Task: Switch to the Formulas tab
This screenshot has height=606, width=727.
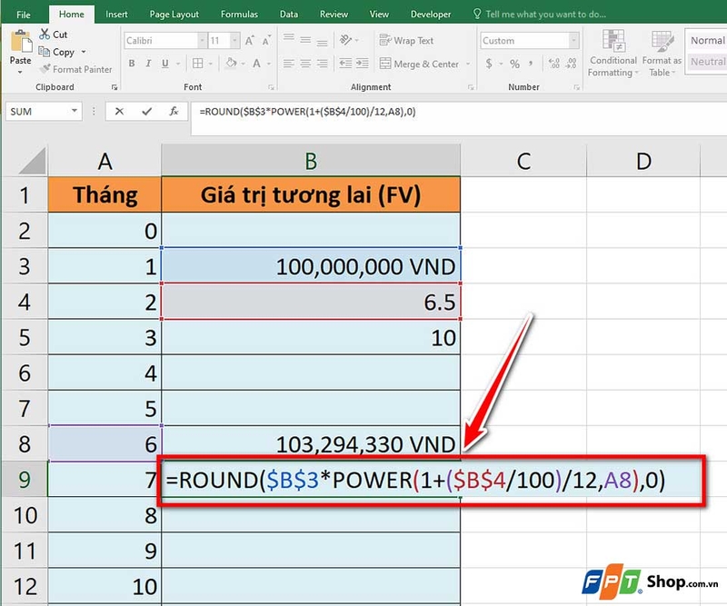Action: coord(239,14)
